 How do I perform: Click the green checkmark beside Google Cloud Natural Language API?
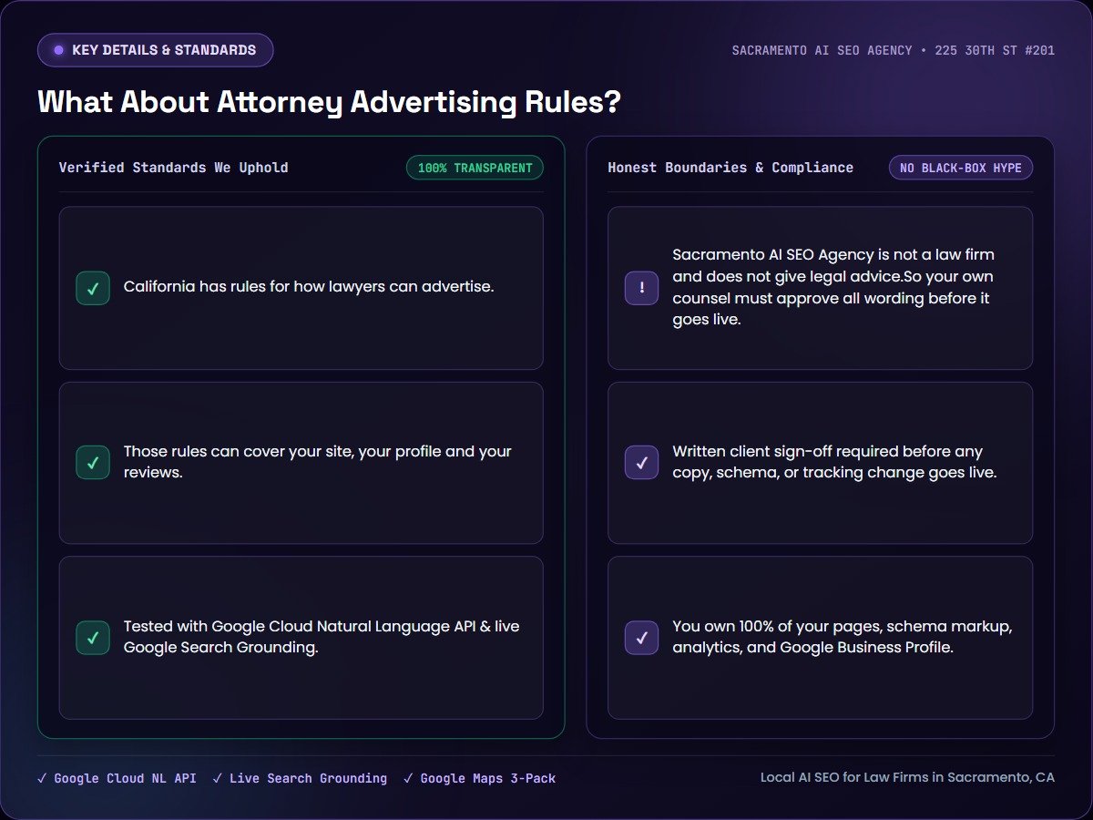[x=93, y=638]
